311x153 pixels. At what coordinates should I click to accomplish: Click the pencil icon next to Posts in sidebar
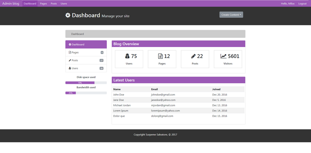tap(70, 60)
